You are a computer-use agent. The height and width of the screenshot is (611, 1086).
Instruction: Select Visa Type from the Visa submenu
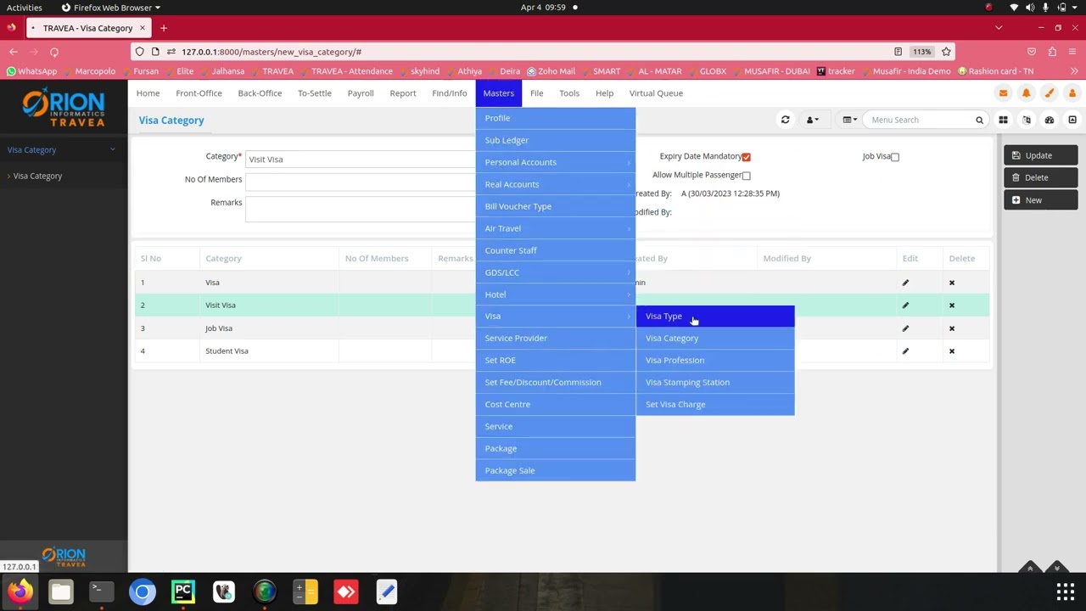[x=715, y=317]
